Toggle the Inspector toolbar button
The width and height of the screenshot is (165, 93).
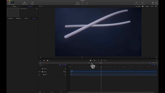[x=13, y=3]
